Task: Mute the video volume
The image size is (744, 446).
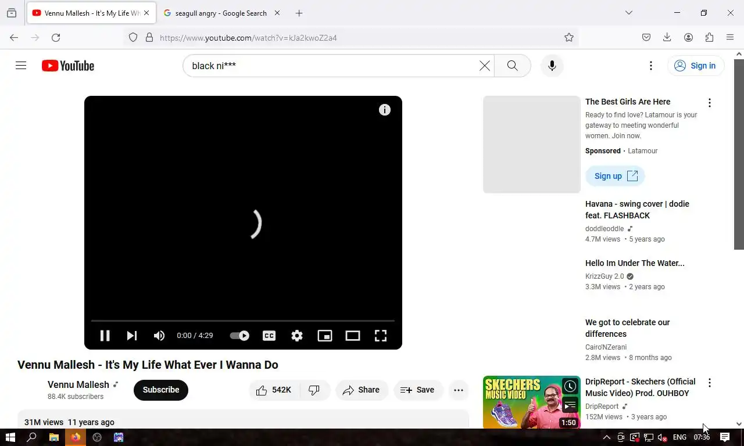Action: coord(159,336)
